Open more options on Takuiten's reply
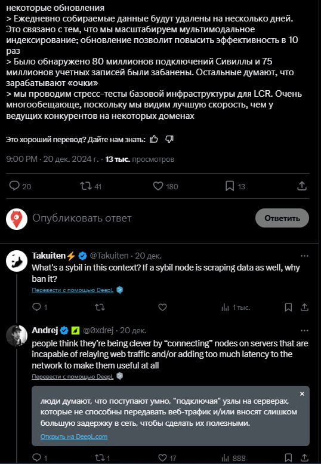Viewport: 321px width, 464px height. pyautogui.click(x=304, y=256)
